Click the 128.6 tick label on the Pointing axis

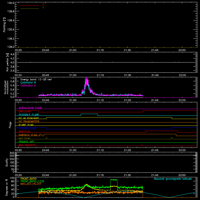click(x=11, y=20)
